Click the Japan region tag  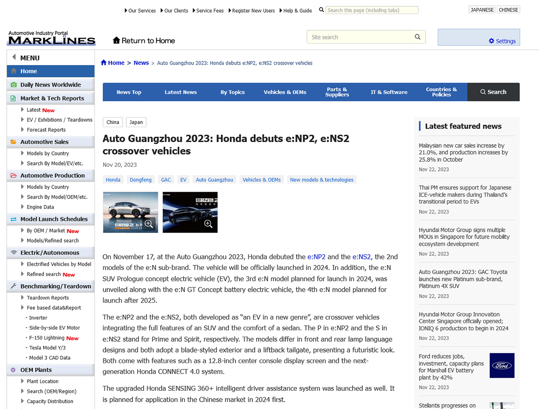pos(136,122)
